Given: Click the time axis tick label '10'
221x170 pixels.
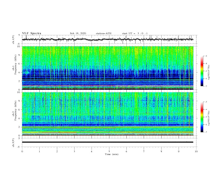Looking at the screenshot, I should point(196,151).
